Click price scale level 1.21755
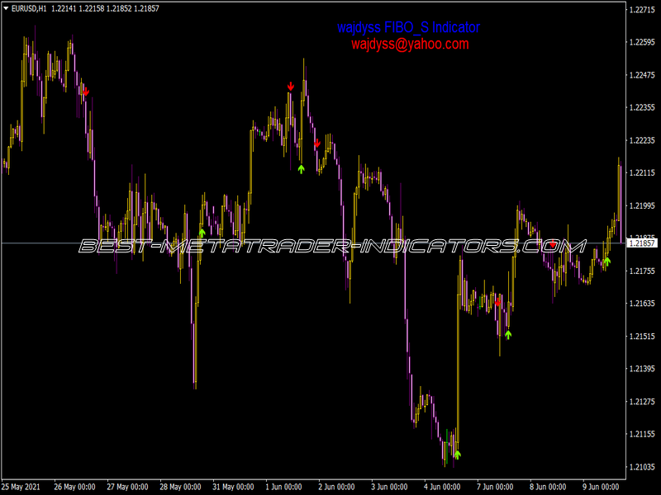The width and height of the screenshot is (661, 495). click(x=642, y=271)
